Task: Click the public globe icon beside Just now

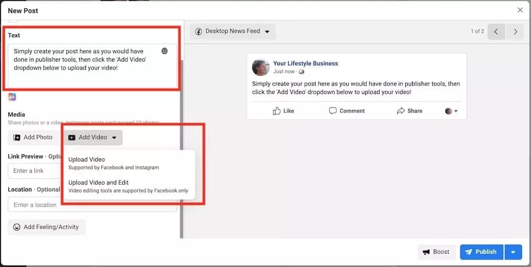Action: click(x=302, y=72)
